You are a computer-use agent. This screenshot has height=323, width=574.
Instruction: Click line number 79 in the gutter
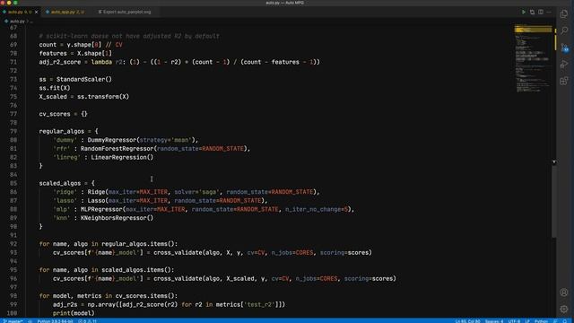[x=13, y=131]
